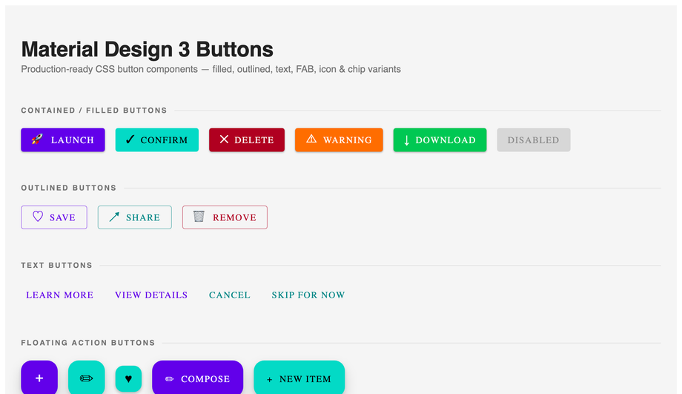Click the gray Disabled button
Screen dimensions: 682x394
pyautogui.click(x=534, y=139)
